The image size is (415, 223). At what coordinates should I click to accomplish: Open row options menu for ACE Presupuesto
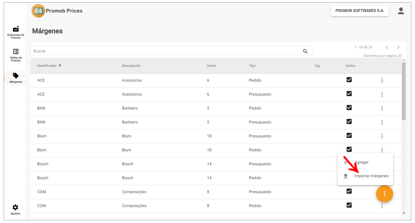(x=382, y=94)
